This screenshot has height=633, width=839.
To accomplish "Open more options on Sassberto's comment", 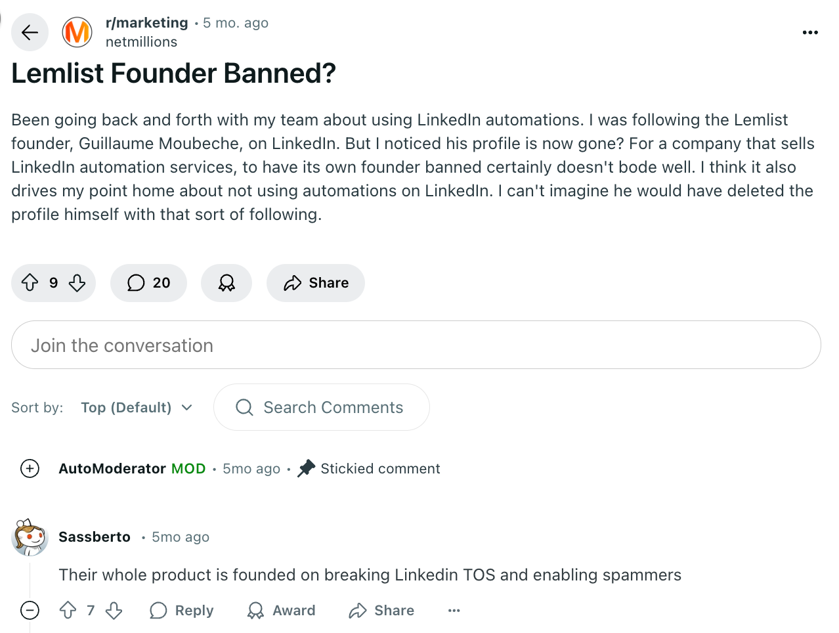I will pyautogui.click(x=454, y=611).
